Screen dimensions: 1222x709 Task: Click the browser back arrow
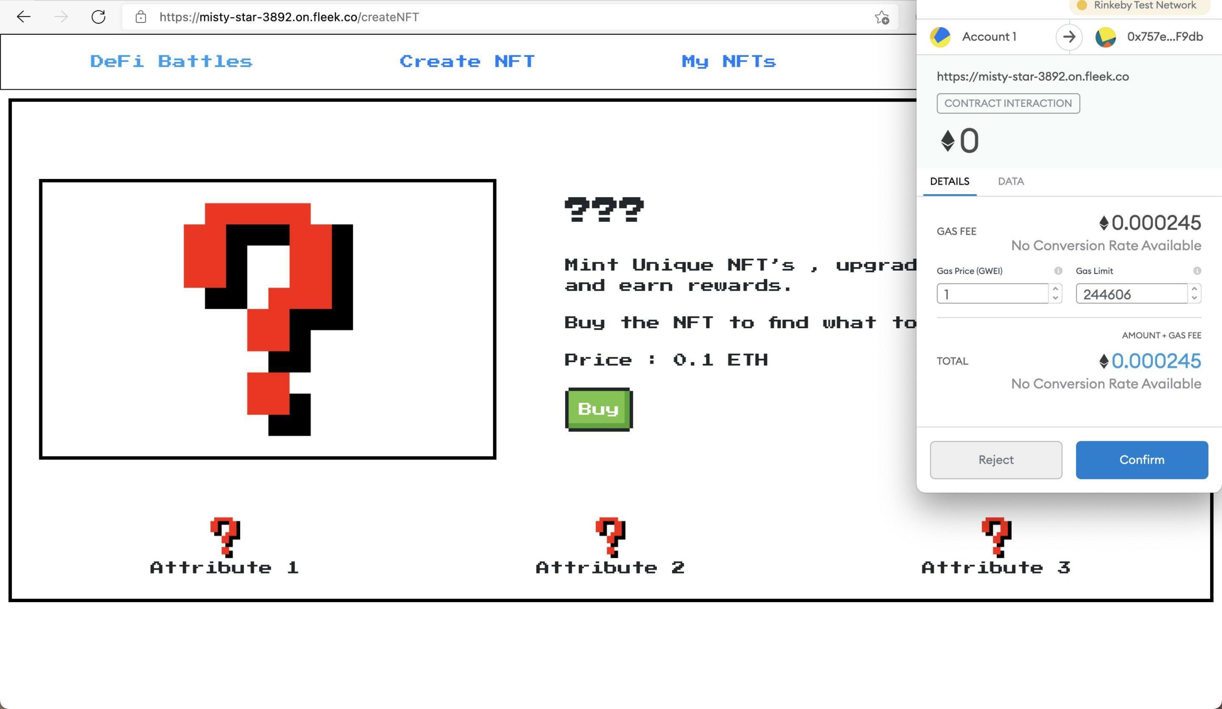23,17
